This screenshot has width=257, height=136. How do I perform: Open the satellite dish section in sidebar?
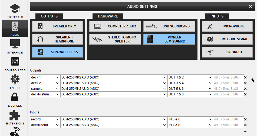(15, 131)
